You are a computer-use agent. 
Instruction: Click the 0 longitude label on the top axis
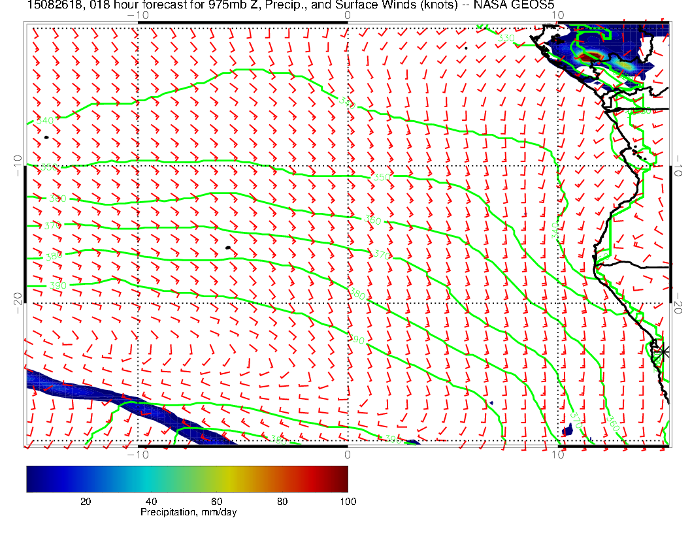click(347, 14)
